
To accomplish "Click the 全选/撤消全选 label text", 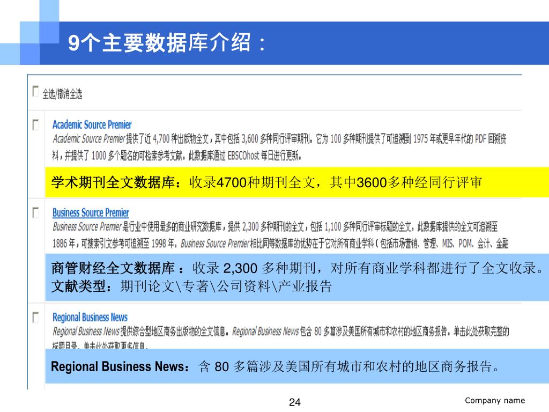I will click(62, 94).
